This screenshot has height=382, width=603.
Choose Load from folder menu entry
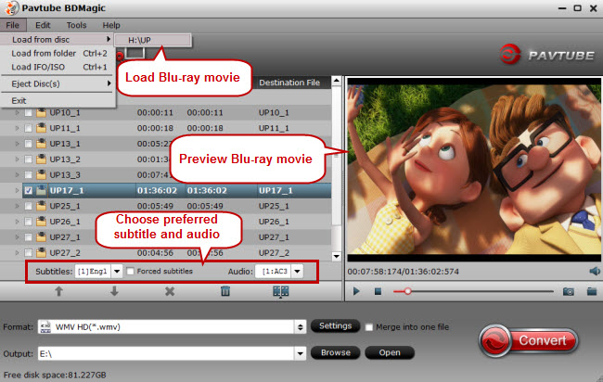click(x=58, y=54)
